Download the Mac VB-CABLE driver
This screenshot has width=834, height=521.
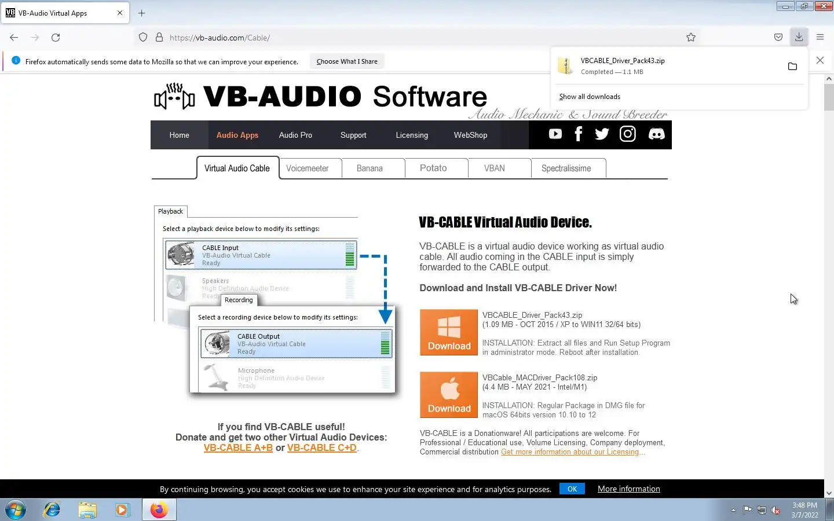tap(449, 395)
